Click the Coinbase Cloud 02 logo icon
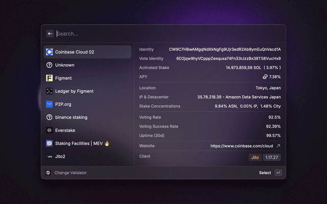 coord(50,52)
